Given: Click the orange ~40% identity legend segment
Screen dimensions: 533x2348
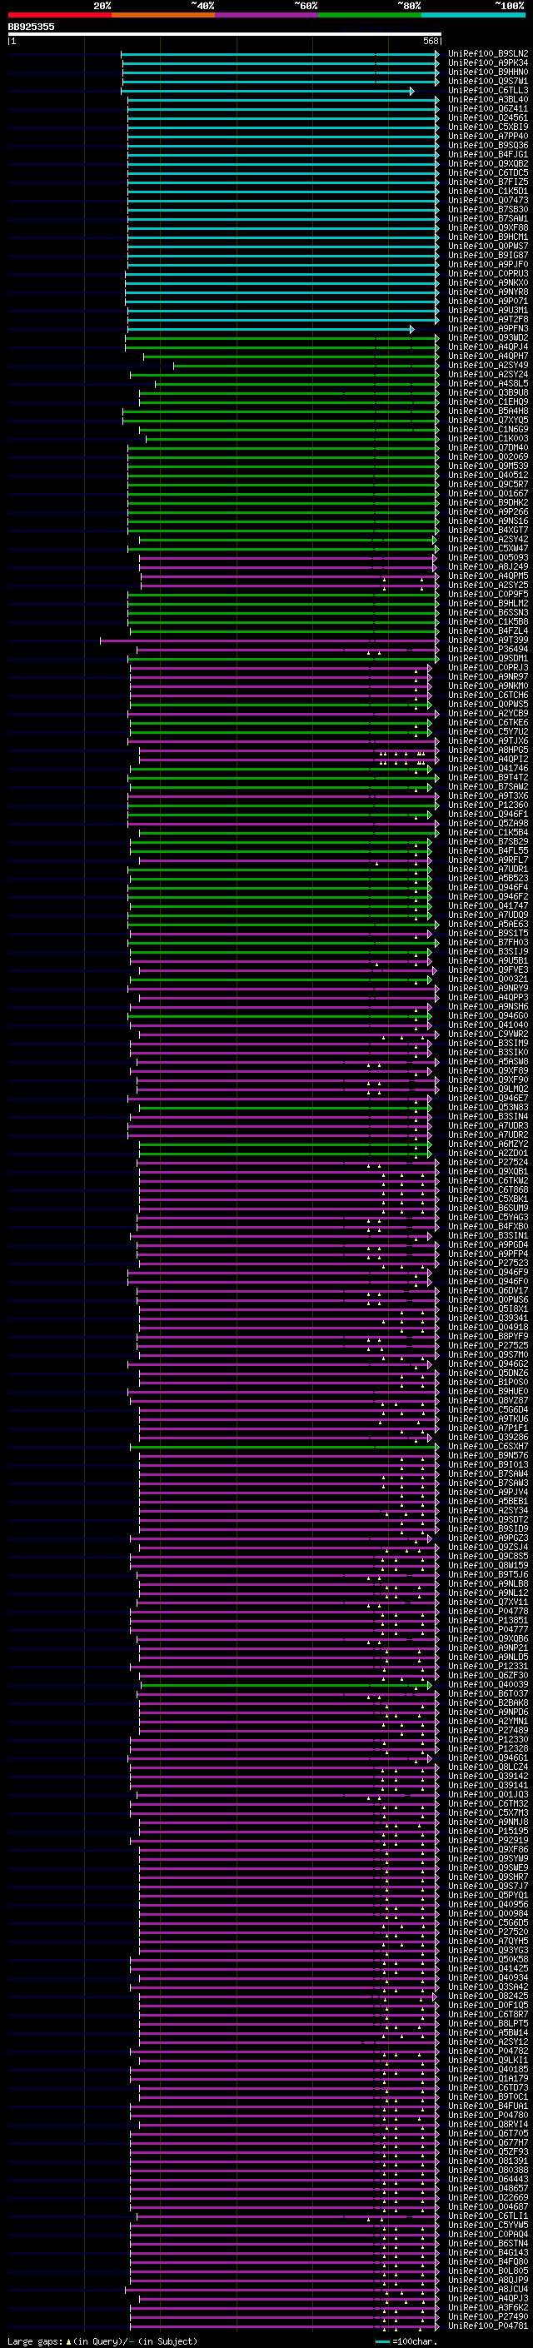Looking at the screenshot, I should point(163,15).
